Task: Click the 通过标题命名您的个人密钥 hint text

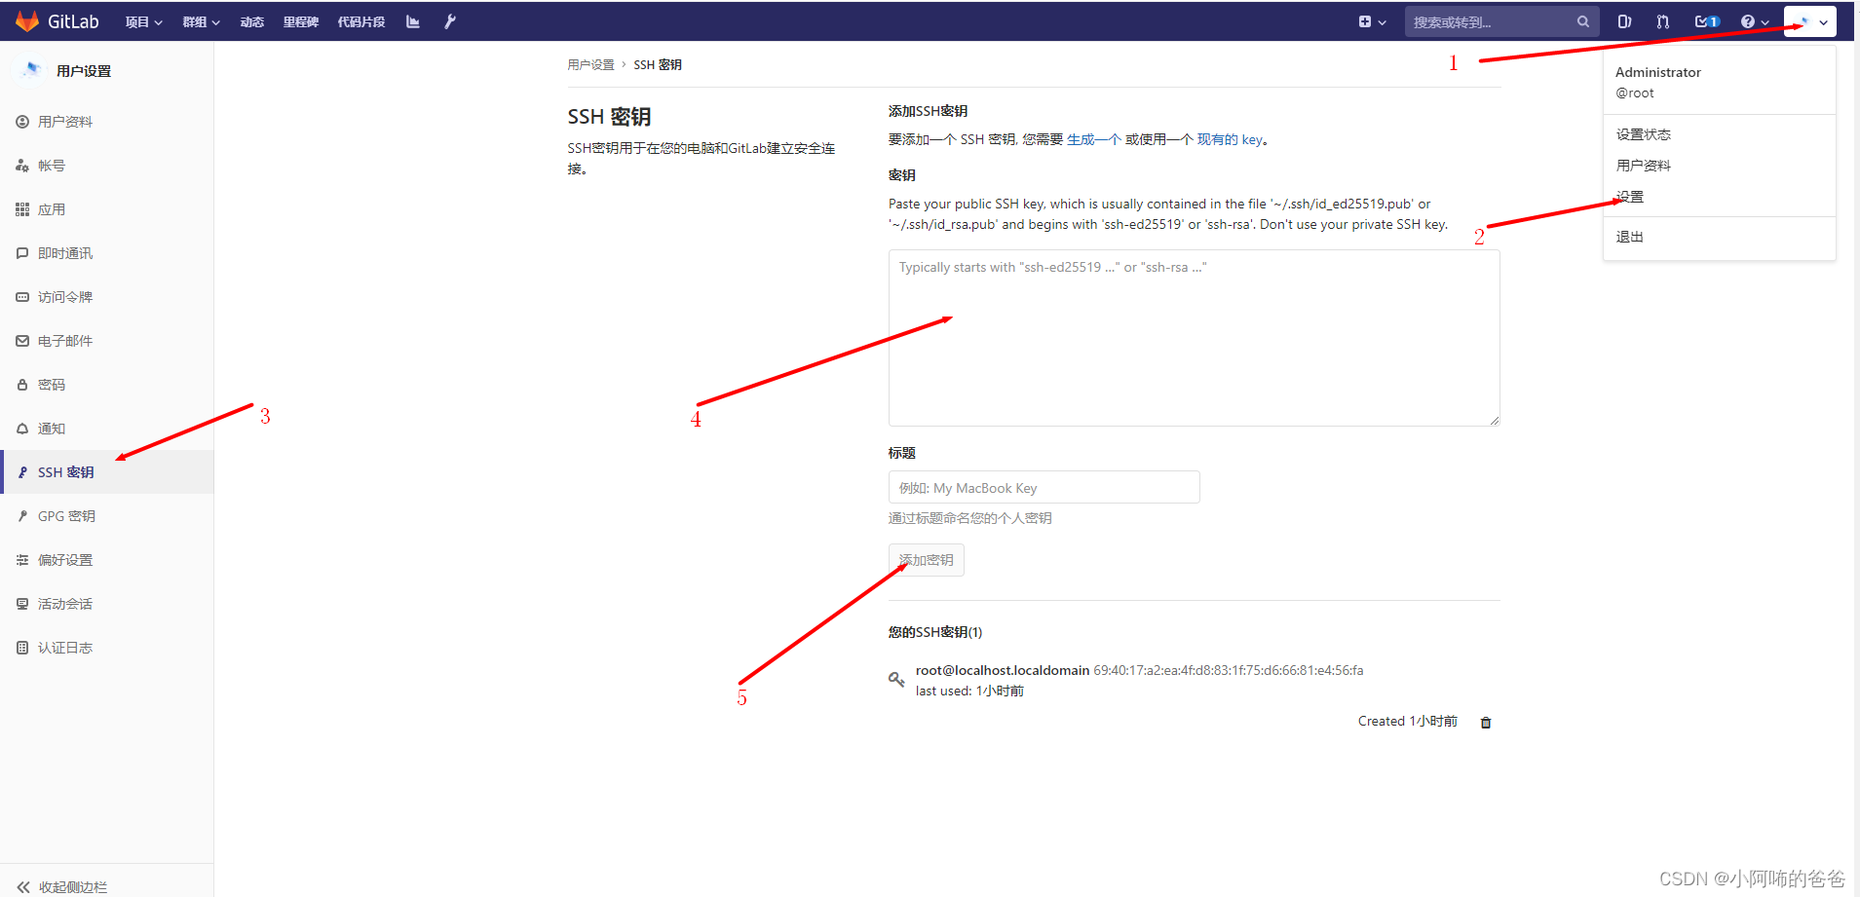Action: [969, 518]
